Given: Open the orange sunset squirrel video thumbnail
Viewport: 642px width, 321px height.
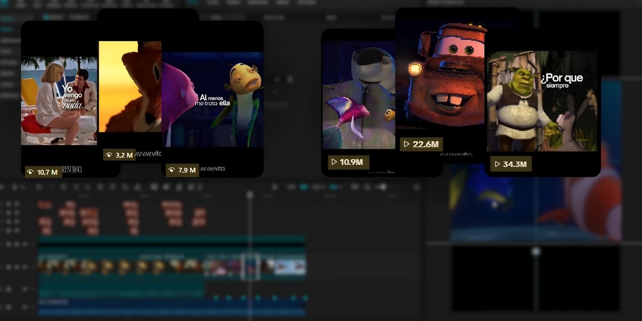Looking at the screenshot, I should [x=130, y=86].
